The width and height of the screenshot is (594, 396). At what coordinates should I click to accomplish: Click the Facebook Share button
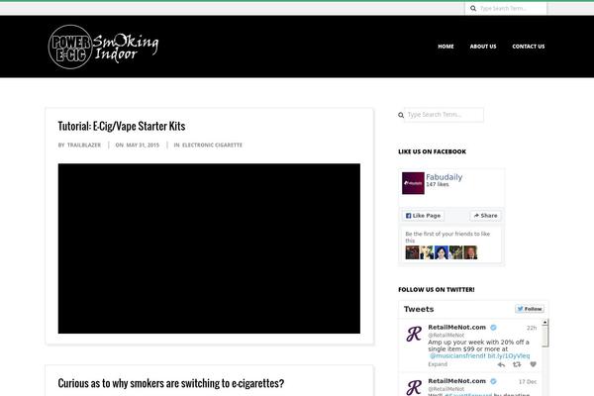click(x=486, y=216)
